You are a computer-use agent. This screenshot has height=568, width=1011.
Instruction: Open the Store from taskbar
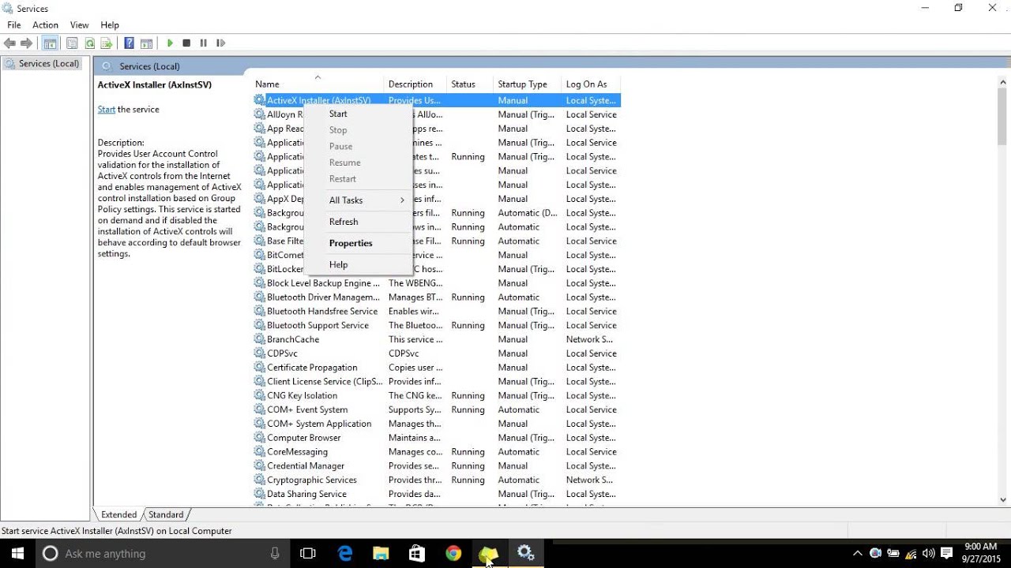click(417, 553)
